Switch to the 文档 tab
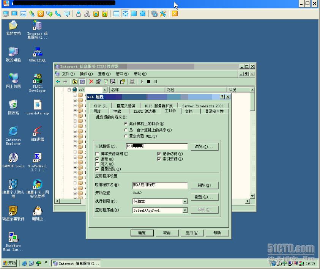This screenshot has height=269, width=320. pyautogui.click(x=189, y=111)
